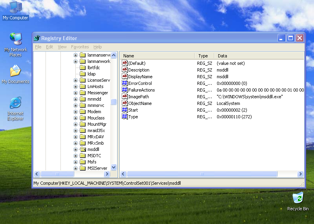
Task: Select the ImagePath string icon
Action: coord(124,96)
